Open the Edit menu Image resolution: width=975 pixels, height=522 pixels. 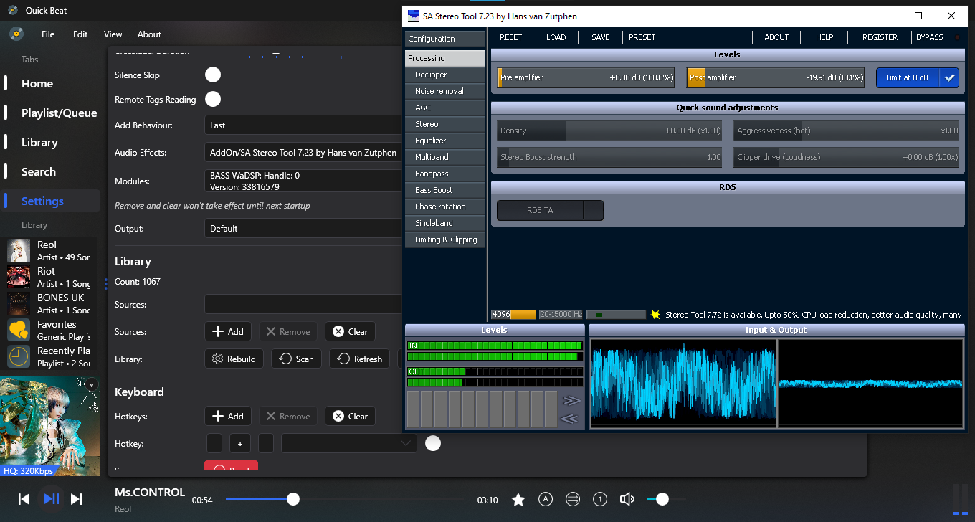click(80, 34)
